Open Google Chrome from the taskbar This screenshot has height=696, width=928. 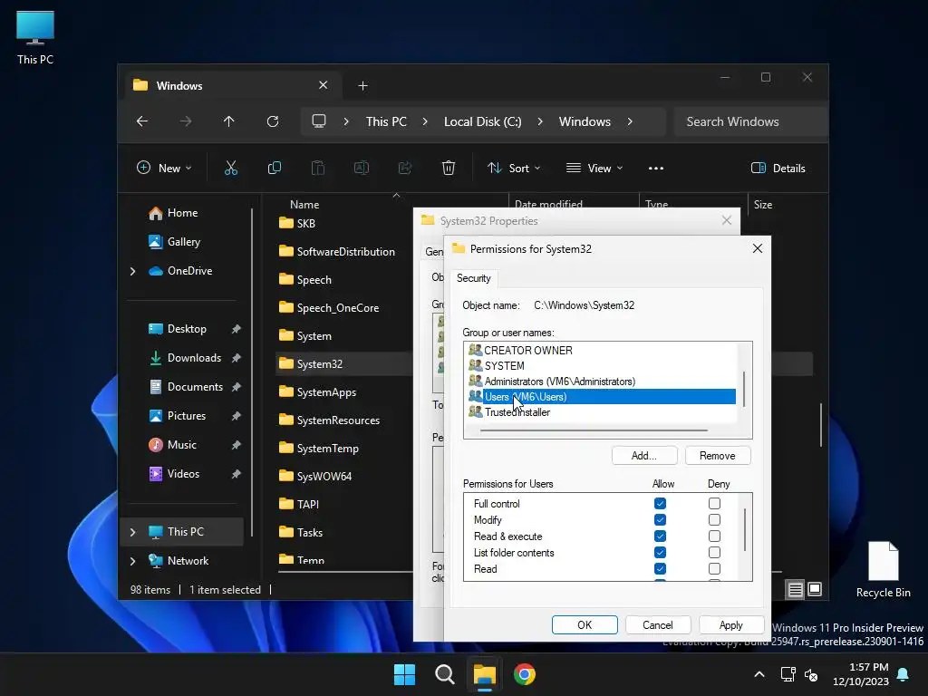525,674
